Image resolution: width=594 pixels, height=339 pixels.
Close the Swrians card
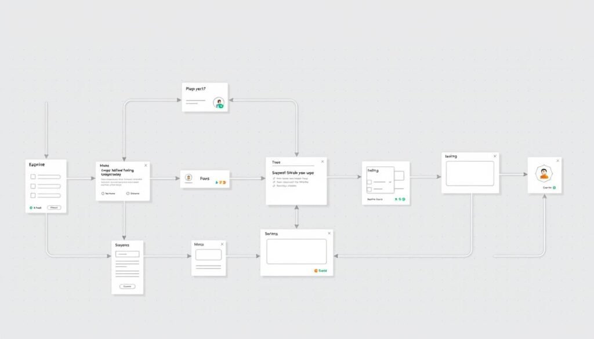pos(329,234)
